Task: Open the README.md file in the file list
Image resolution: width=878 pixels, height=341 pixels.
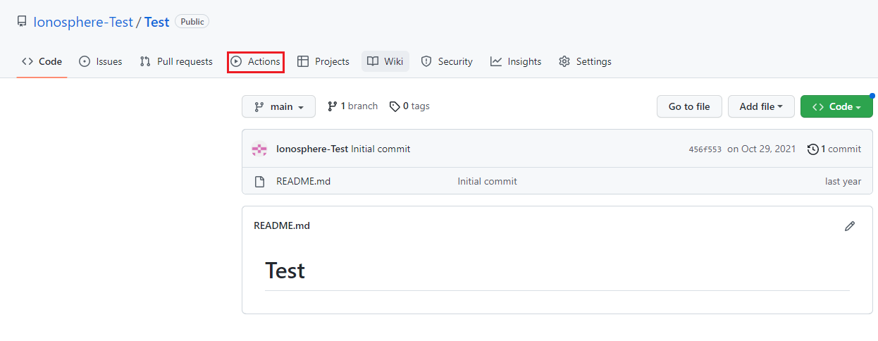Action: pyautogui.click(x=303, y=181)
